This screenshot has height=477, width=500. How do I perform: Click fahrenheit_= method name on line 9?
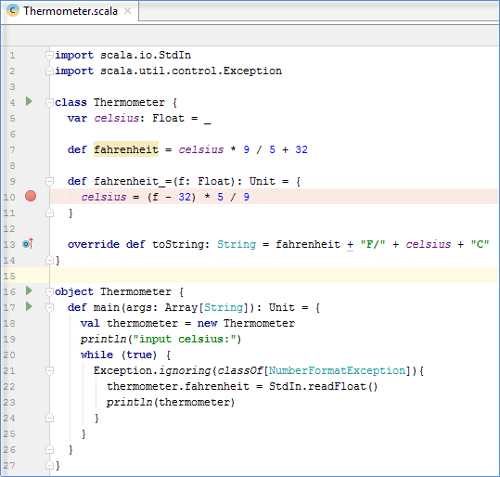(133, 181)
